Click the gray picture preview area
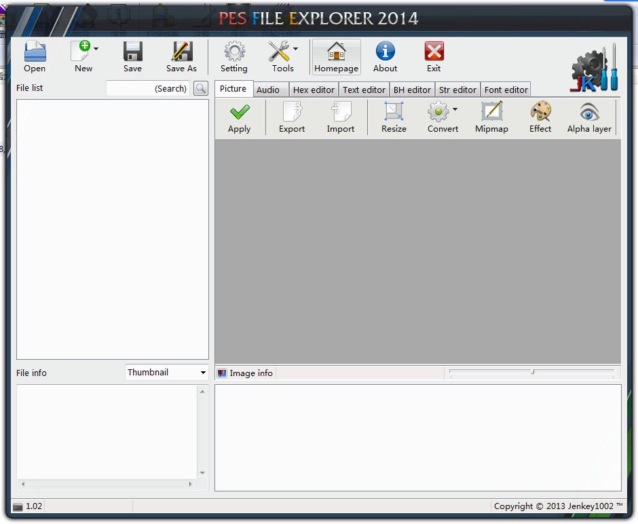This screenshot has width=638, height=524. pyautogui.click(x=418, y=251)
